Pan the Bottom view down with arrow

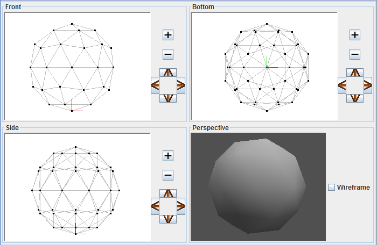point(354,98)
